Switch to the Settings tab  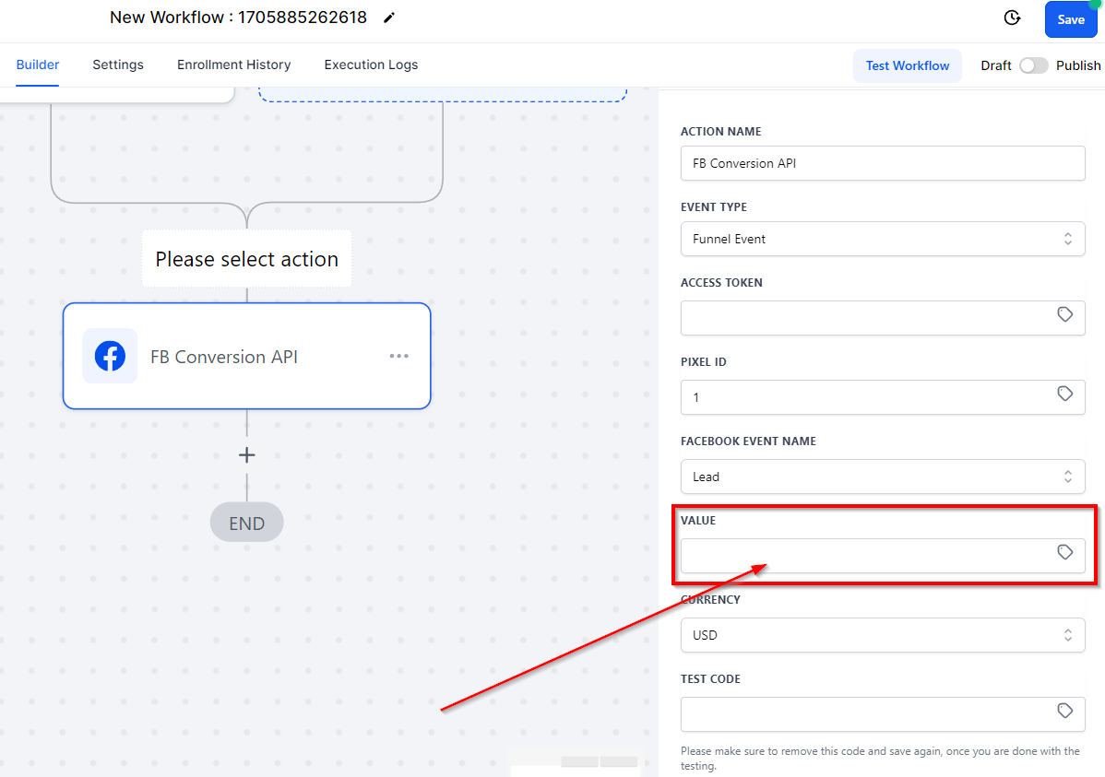pyautogui.click(x=118, y=65)
